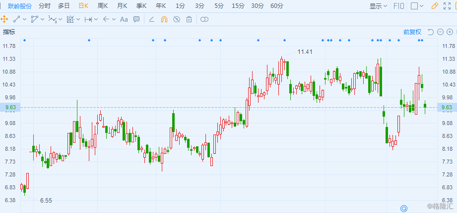Select the arrow marker tool
The width and height of the screenshot is (457, 213).
pyautogui.click(x=106, y=19)
